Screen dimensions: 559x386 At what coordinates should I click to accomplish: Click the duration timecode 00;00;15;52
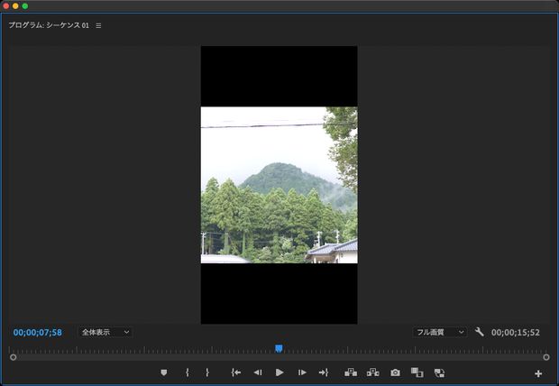click(515, 333)
